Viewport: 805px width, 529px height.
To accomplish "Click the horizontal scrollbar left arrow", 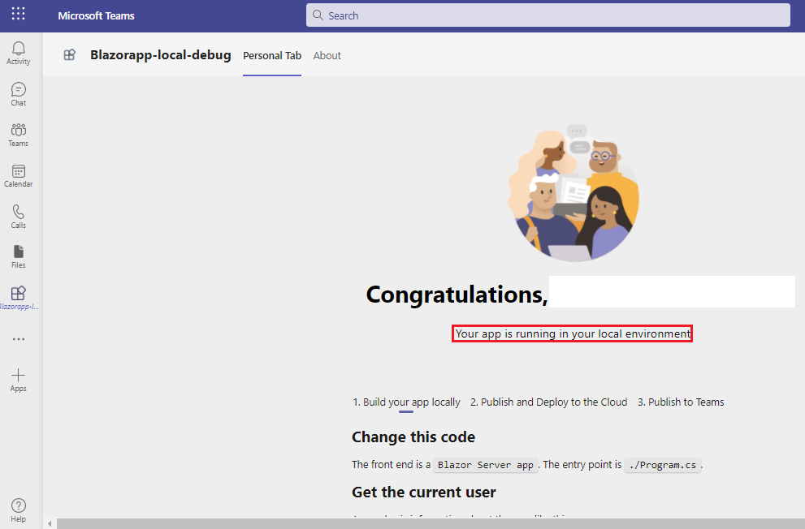I will (50, 524).
